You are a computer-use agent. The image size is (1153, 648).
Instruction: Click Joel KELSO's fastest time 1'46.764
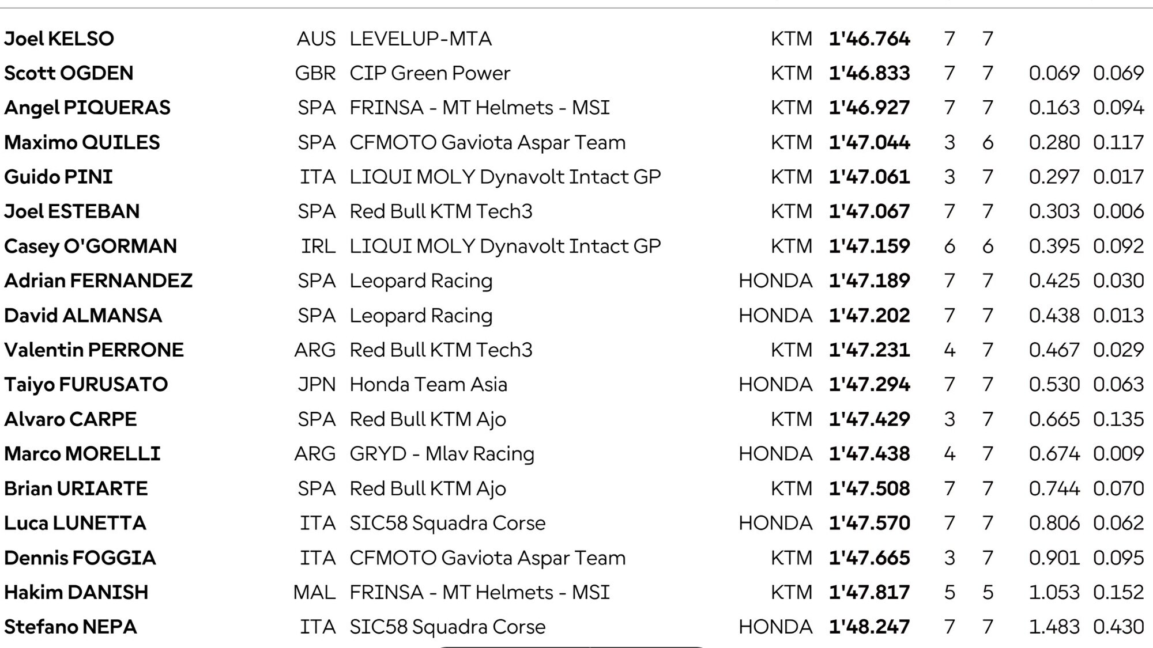click(869, 39)
